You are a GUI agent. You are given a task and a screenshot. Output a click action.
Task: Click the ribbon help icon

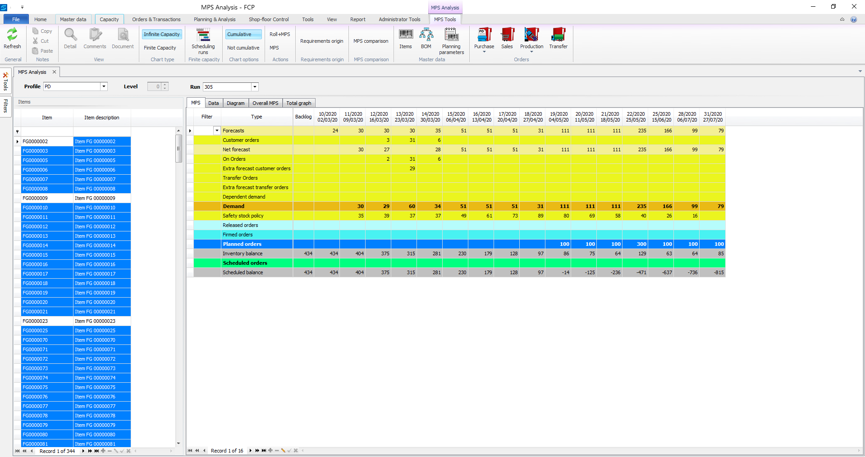point(853,19)
